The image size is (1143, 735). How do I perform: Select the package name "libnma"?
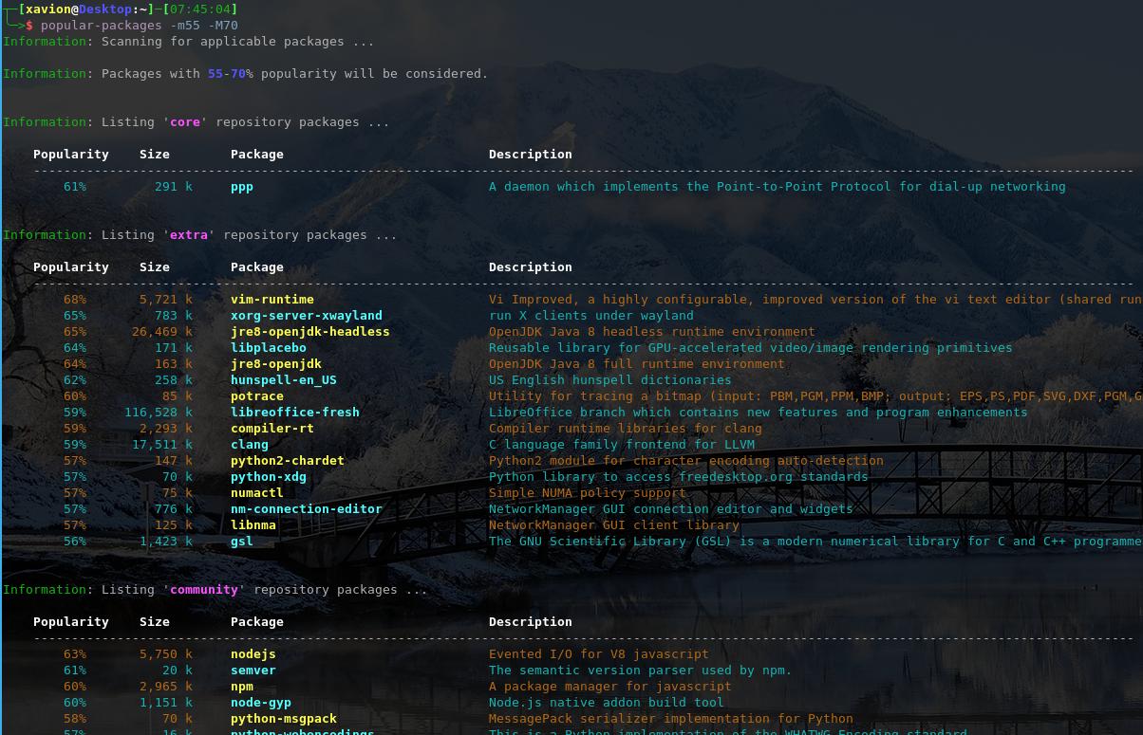(x=253, y=525)
